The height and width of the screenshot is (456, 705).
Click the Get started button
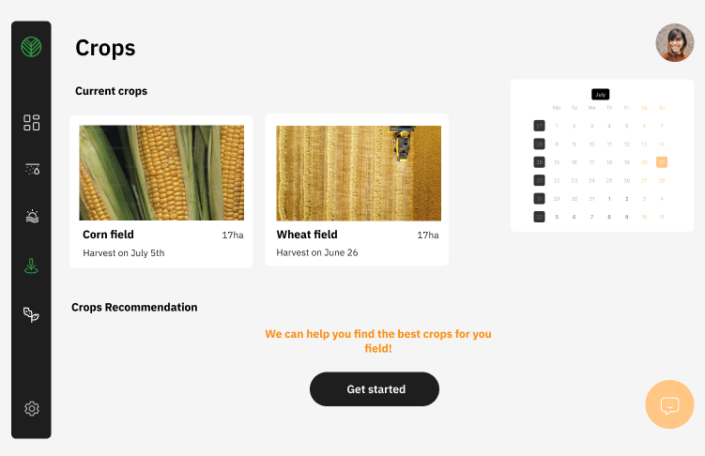(x=375, y=389)
